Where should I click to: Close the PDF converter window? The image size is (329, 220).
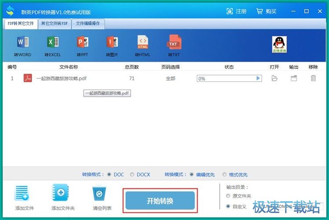coord(320,11)
